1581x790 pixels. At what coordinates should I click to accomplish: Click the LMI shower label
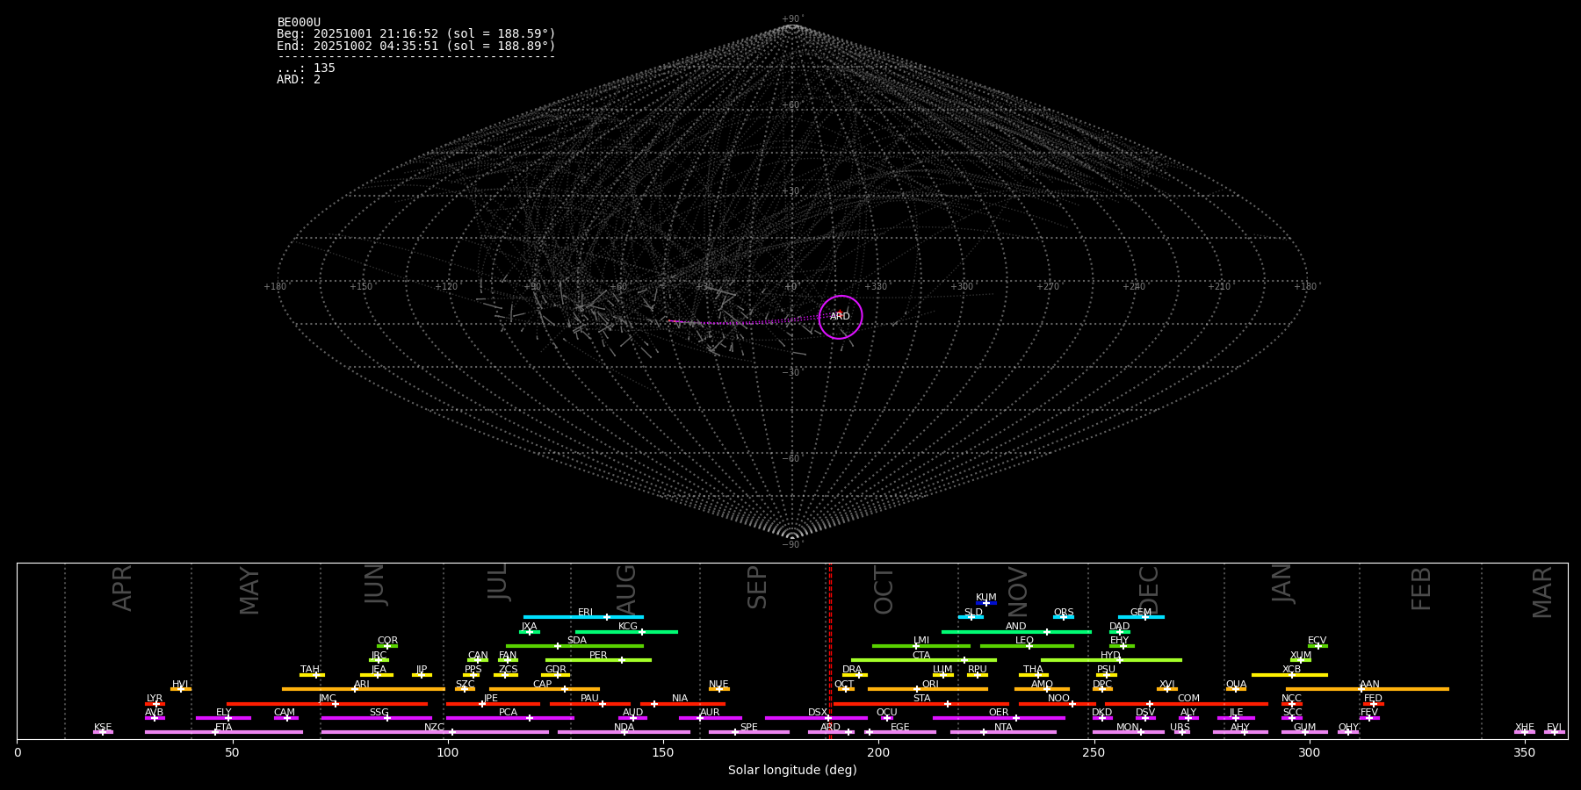[921, 641]
